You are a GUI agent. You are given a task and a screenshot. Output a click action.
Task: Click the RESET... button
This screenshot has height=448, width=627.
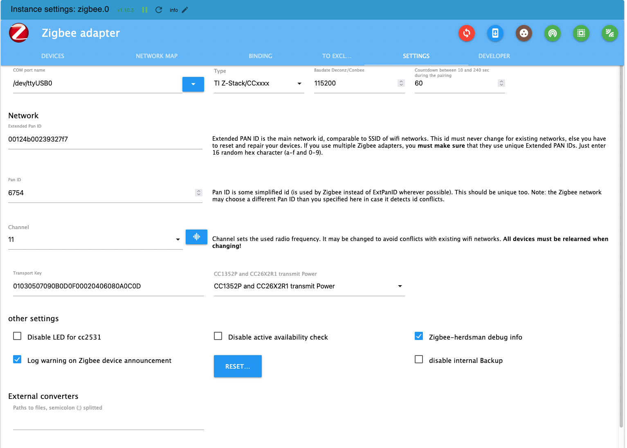pos(238,366)
